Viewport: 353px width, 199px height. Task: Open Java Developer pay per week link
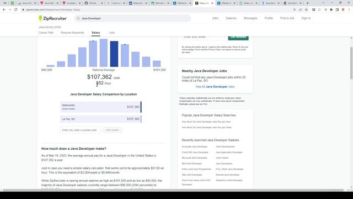click(x=206, y=128)
